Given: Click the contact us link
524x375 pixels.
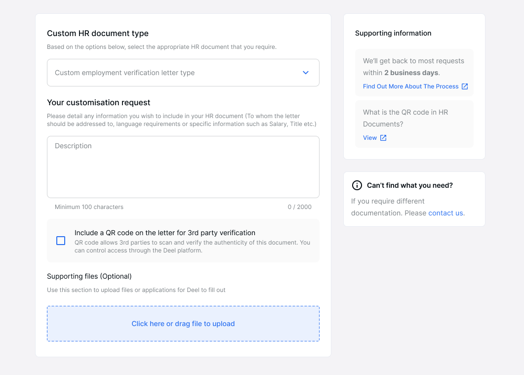Looking at the screenshot, I should click(445, 213).
